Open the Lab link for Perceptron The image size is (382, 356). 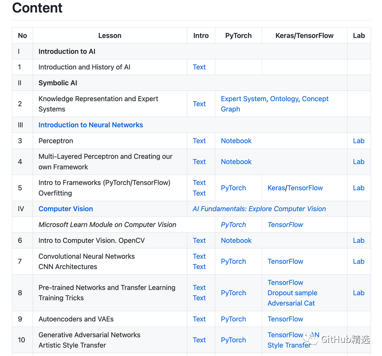[359, 141]
